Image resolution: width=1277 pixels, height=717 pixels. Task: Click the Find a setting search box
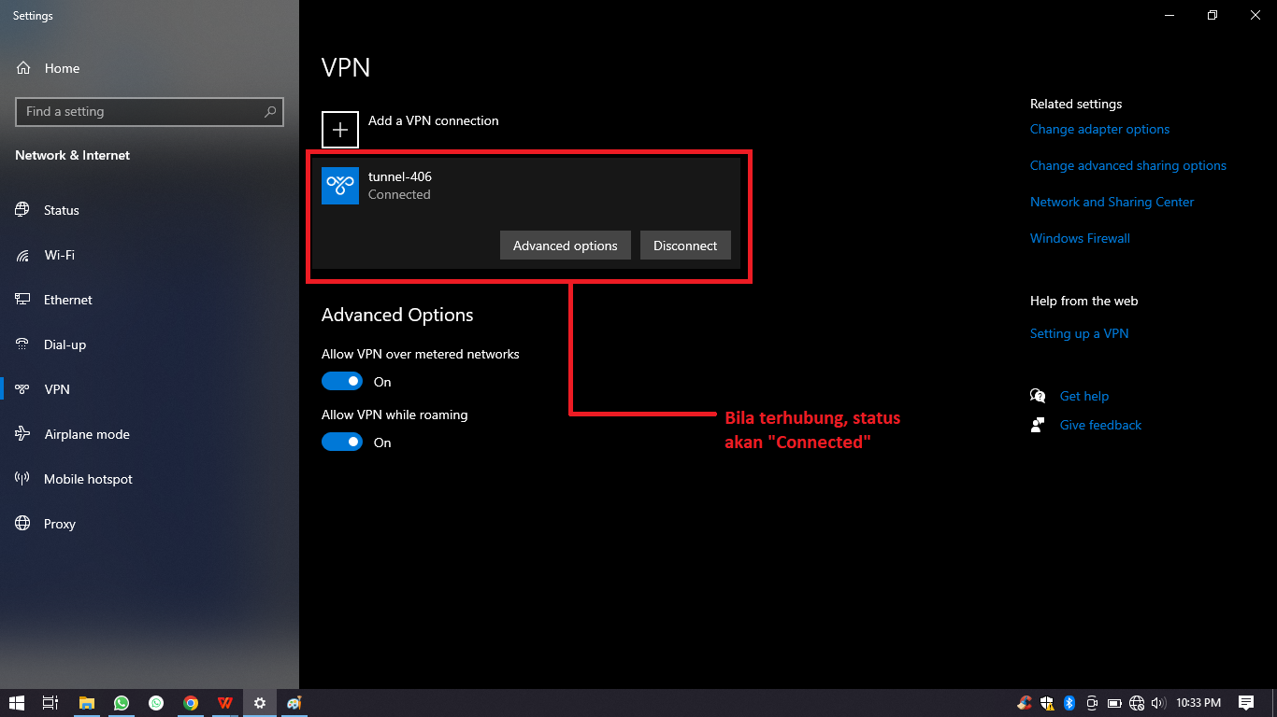150,112
